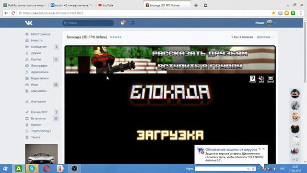This screenshot has height=173, width=307.
Task: Click the car advertisement thumbnail
Action: tap(41, 154)
